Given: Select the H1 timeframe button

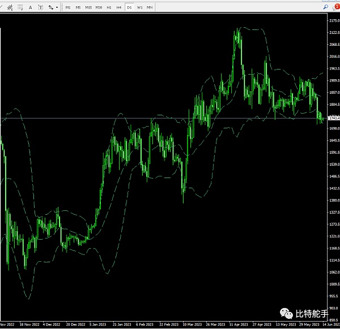Looking at the screenshot, I should point(109,7).
